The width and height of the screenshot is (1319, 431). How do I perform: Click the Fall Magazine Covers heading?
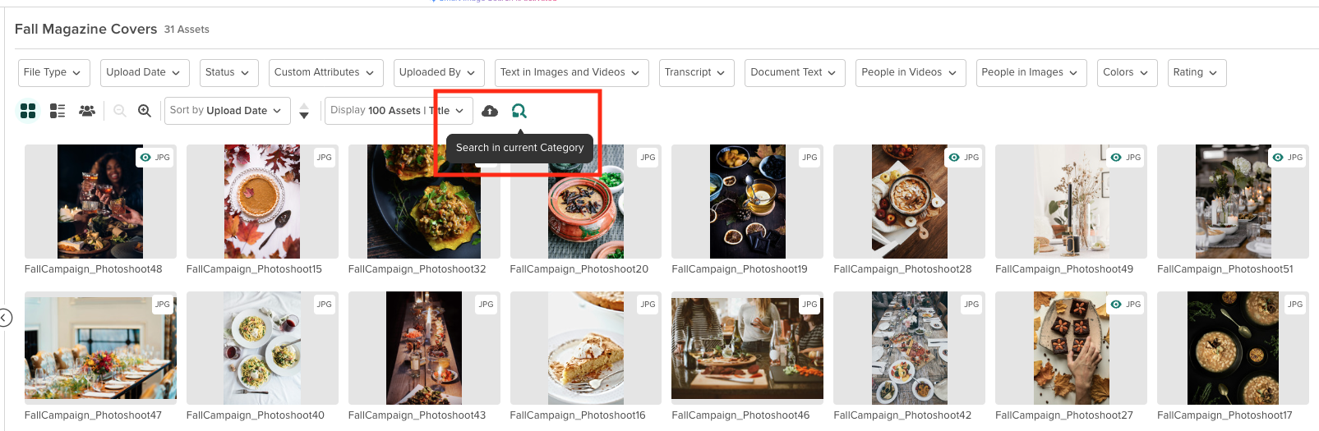coord(85,29)
